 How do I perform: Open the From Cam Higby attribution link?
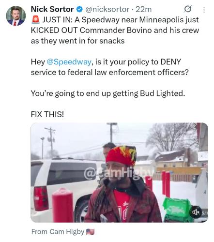pyautogui.click(x=63, y=232)
